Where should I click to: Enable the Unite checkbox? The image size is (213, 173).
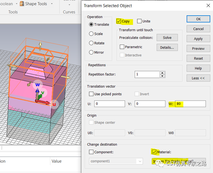(139, 21)
